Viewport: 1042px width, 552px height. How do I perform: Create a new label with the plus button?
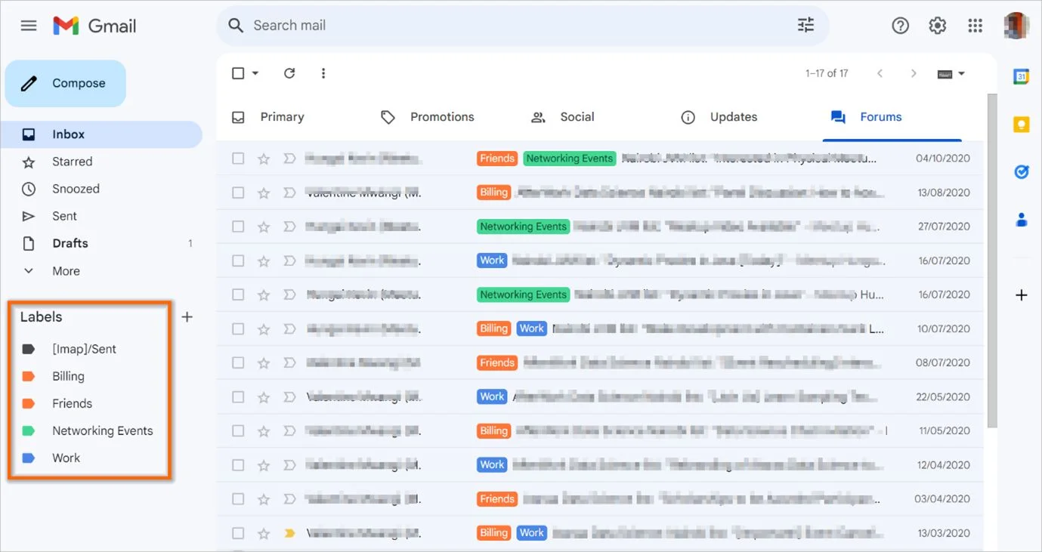click(187, 317)
